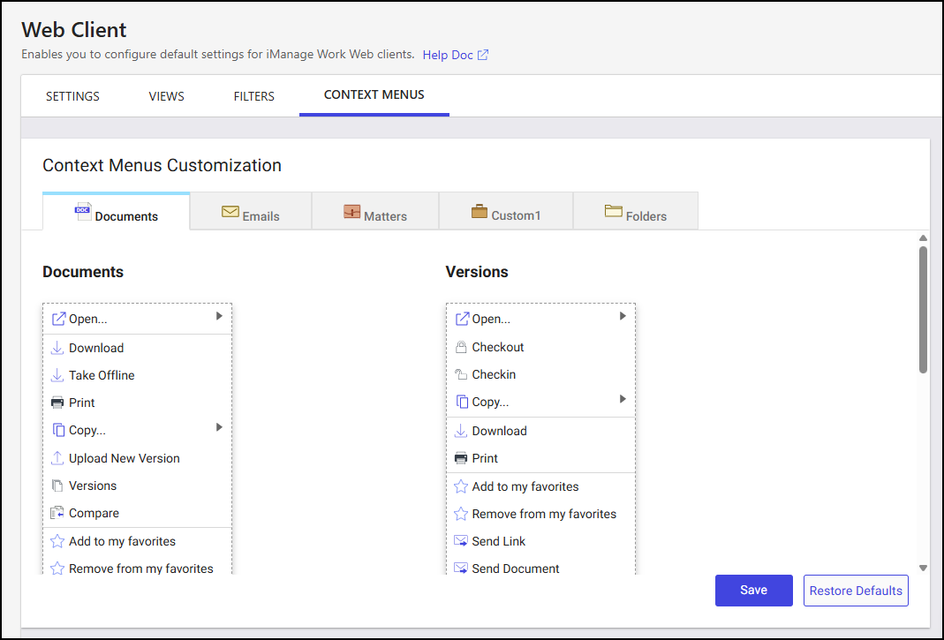This screenshot has height=640, width=944.
Task: Click star icon beside Versions Remove from my favorites
Action: [461, 514]
